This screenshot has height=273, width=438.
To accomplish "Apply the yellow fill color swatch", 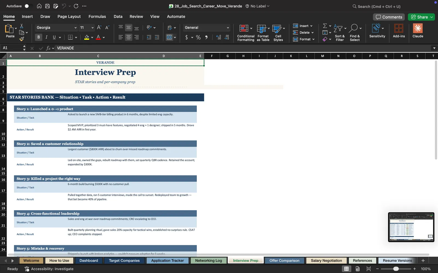I will click(x=87, y=37).
